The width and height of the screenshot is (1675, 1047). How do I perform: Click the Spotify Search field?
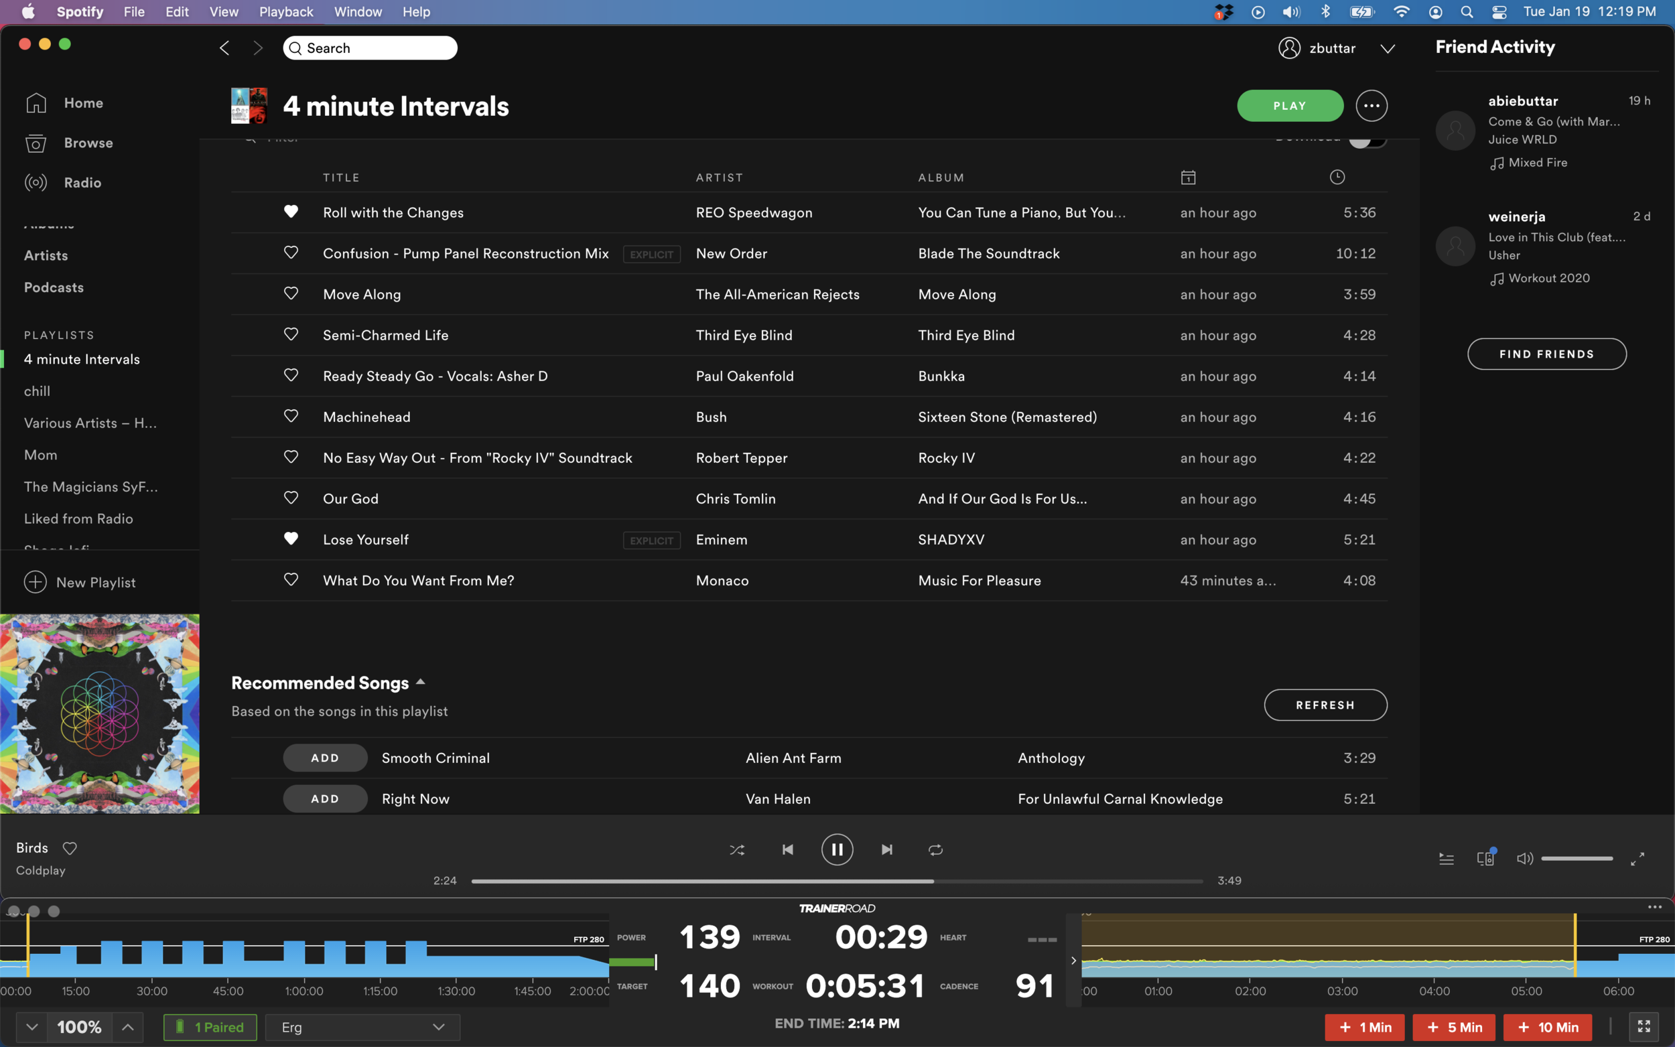coord(370,48)
